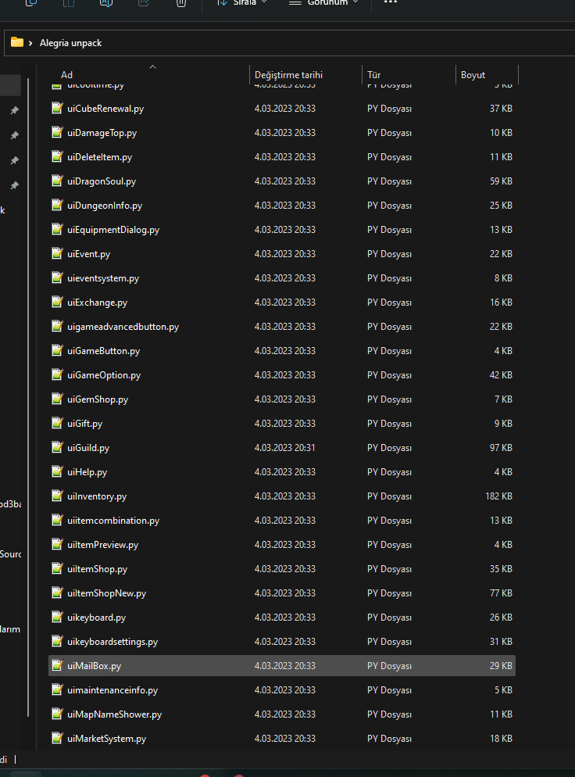This screenshot has height=777, width=575.
Task: Click the 77 KB size value
Action: click(x=501, y=593)
